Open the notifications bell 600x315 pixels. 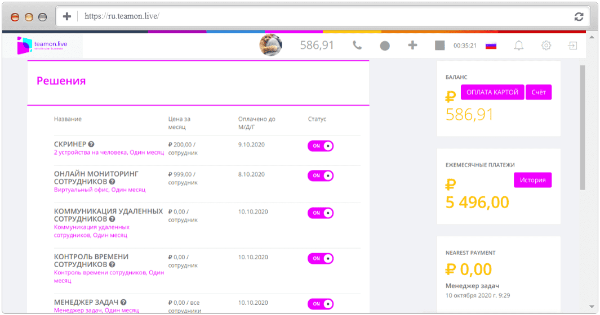(x=518, y=46)
